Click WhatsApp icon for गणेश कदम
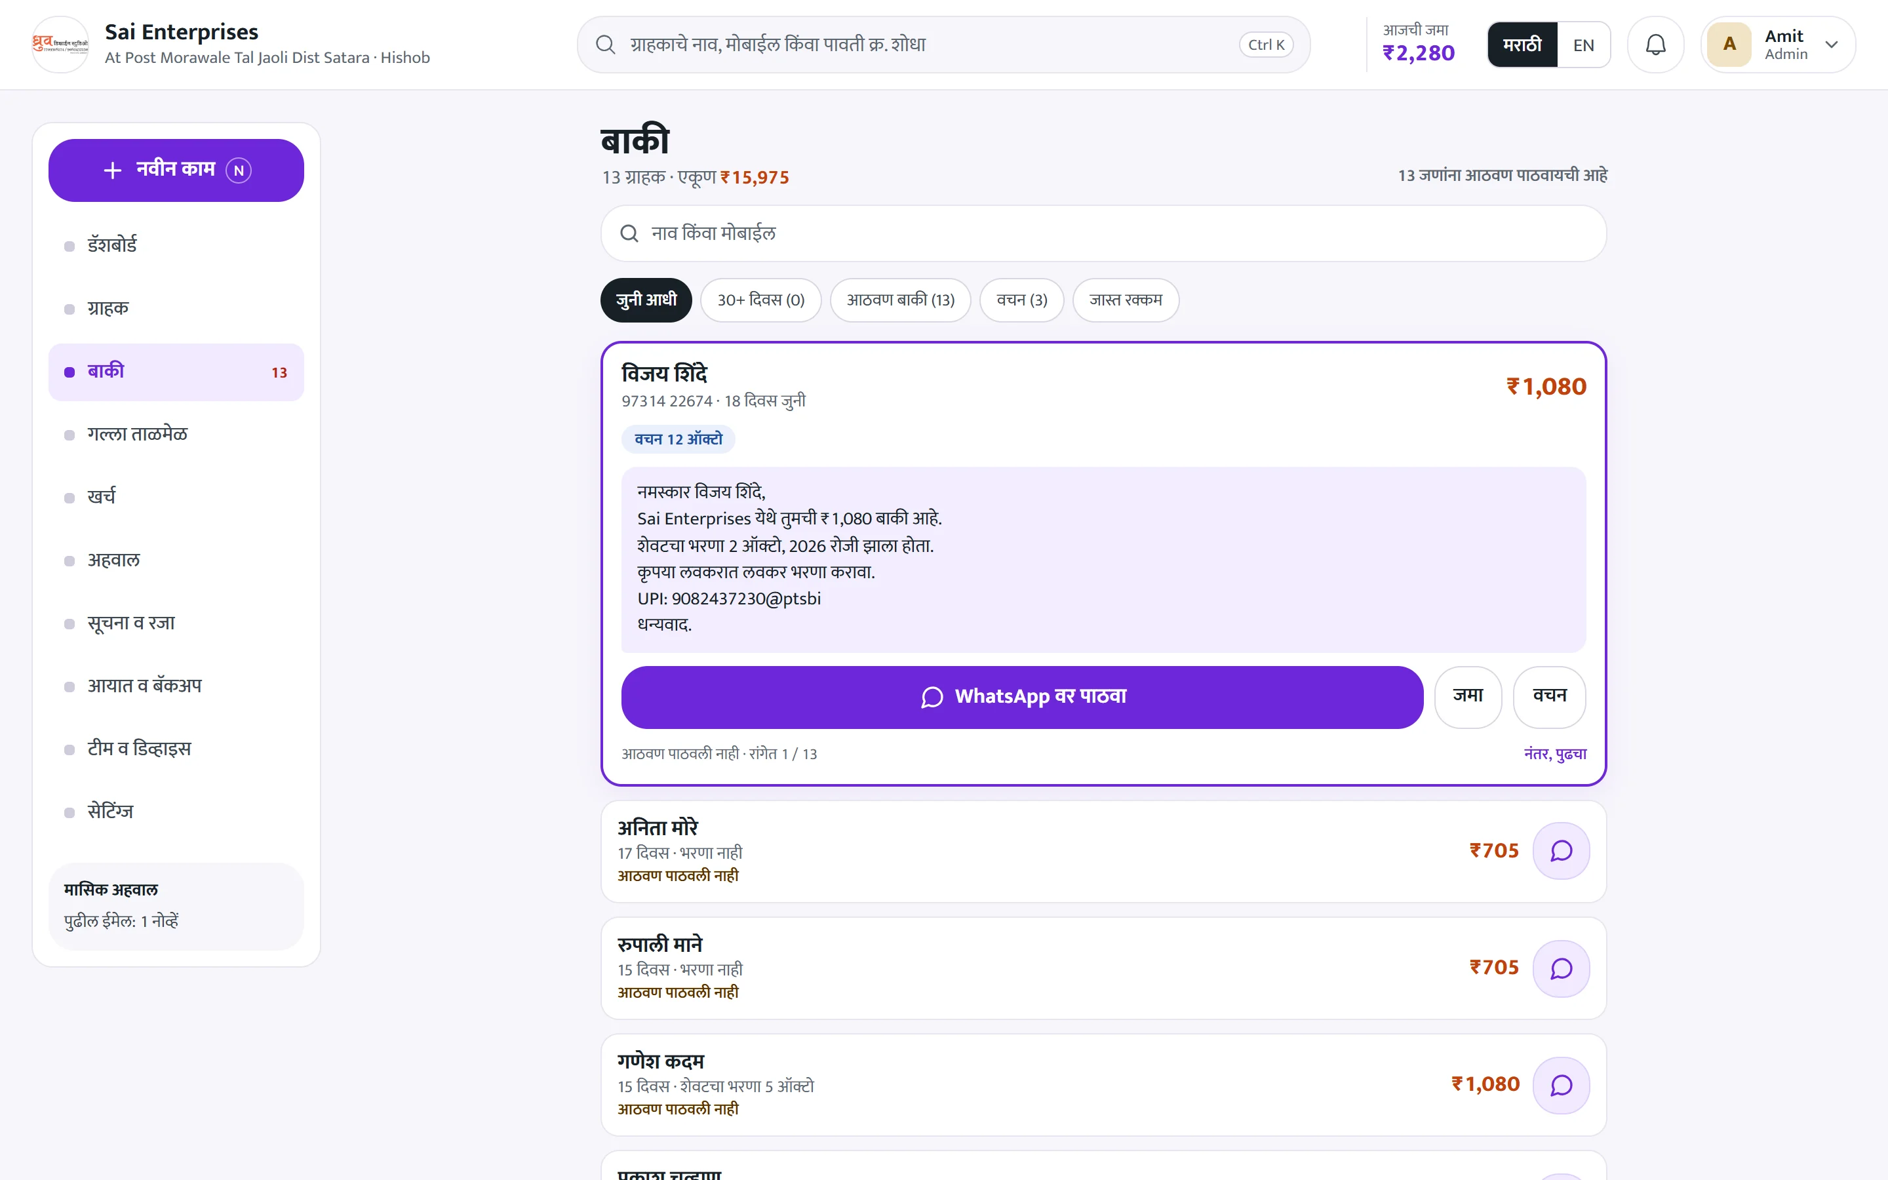1888x1180 pixels. click(x=1560, y=1086)
